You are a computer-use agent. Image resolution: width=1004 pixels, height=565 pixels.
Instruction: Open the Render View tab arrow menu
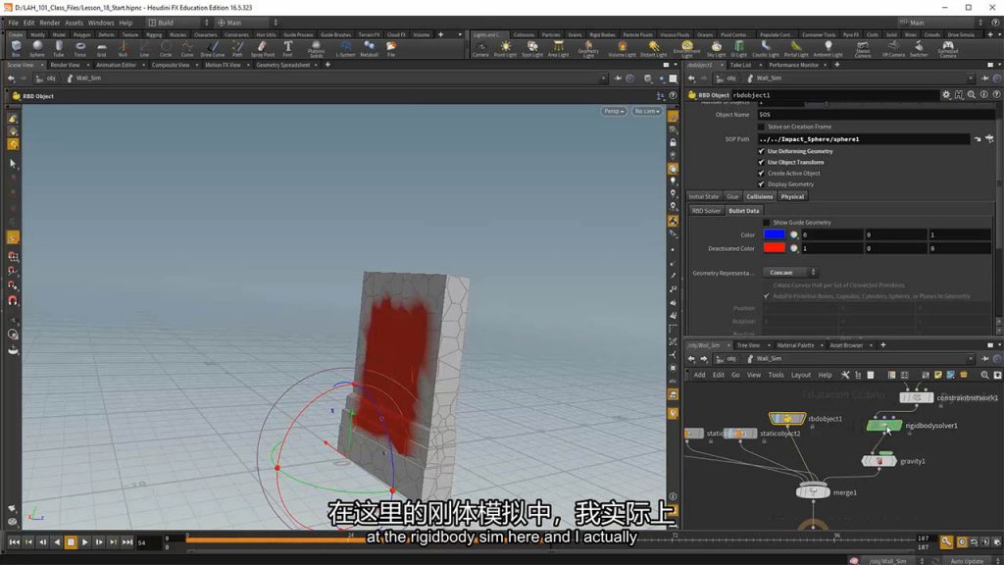[87, 65]
